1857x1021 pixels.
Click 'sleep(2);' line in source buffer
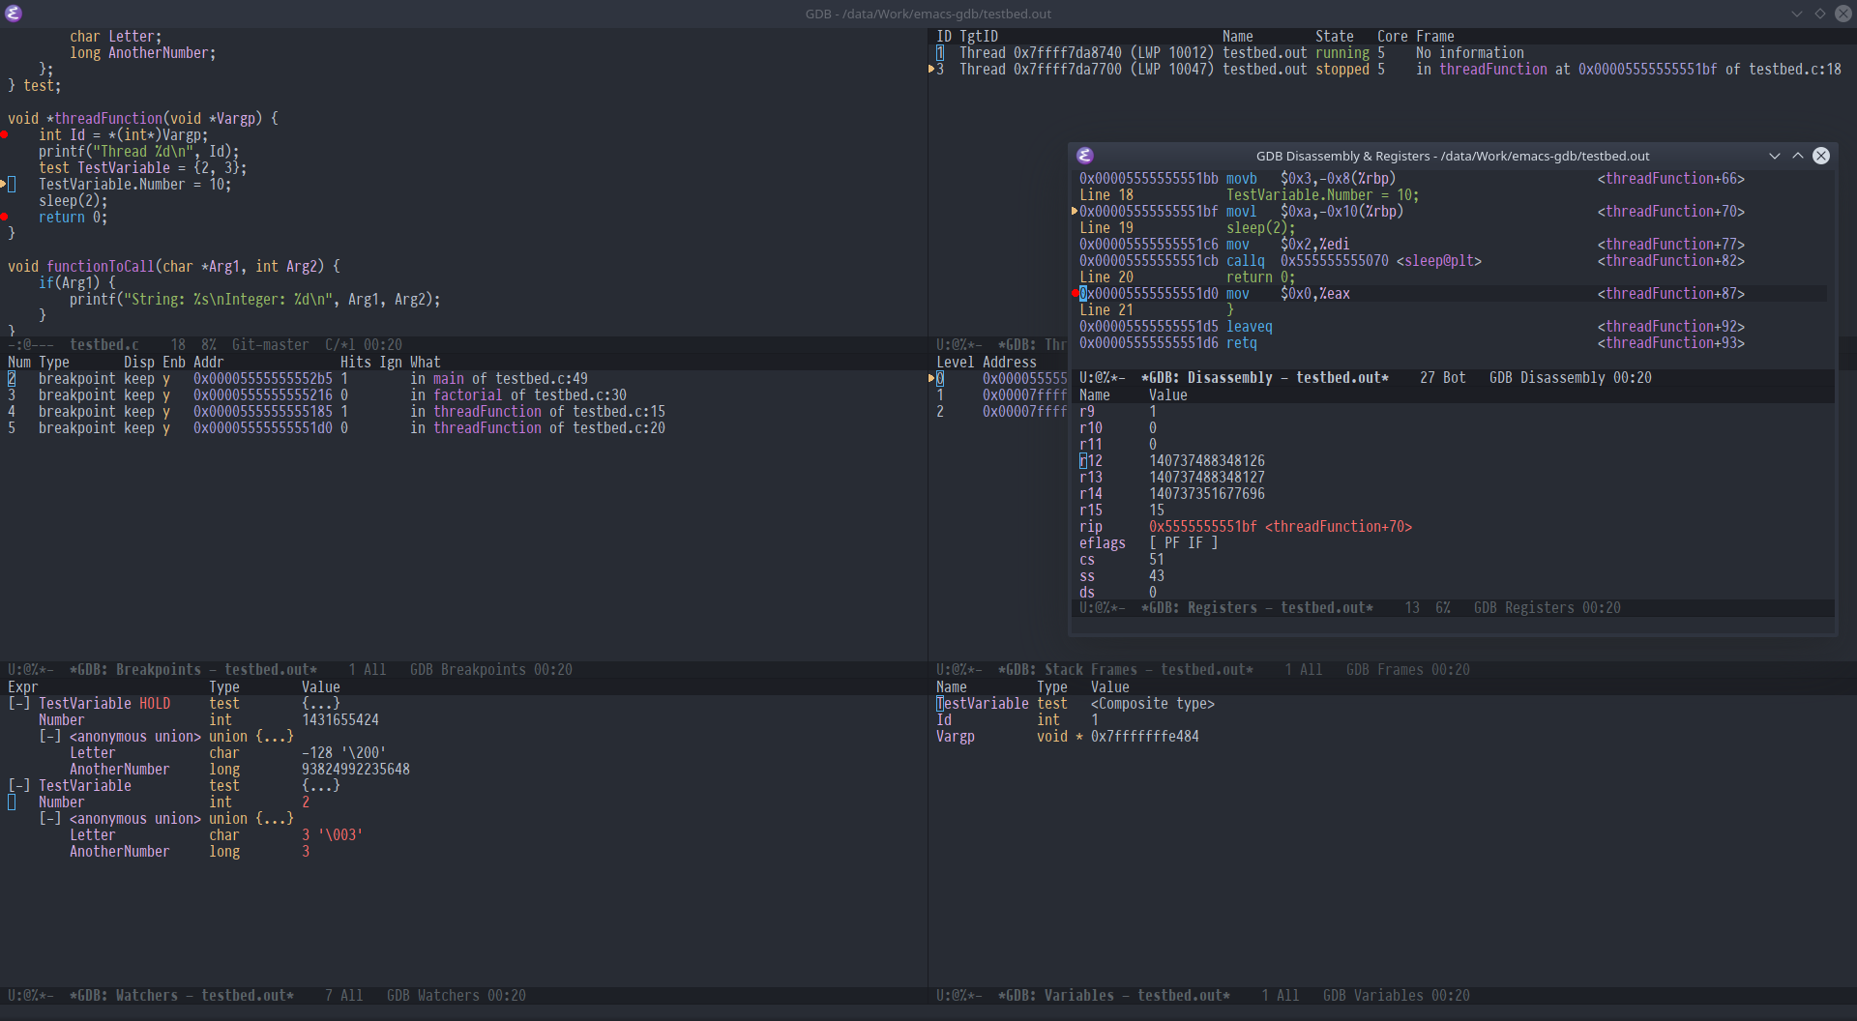74,201
